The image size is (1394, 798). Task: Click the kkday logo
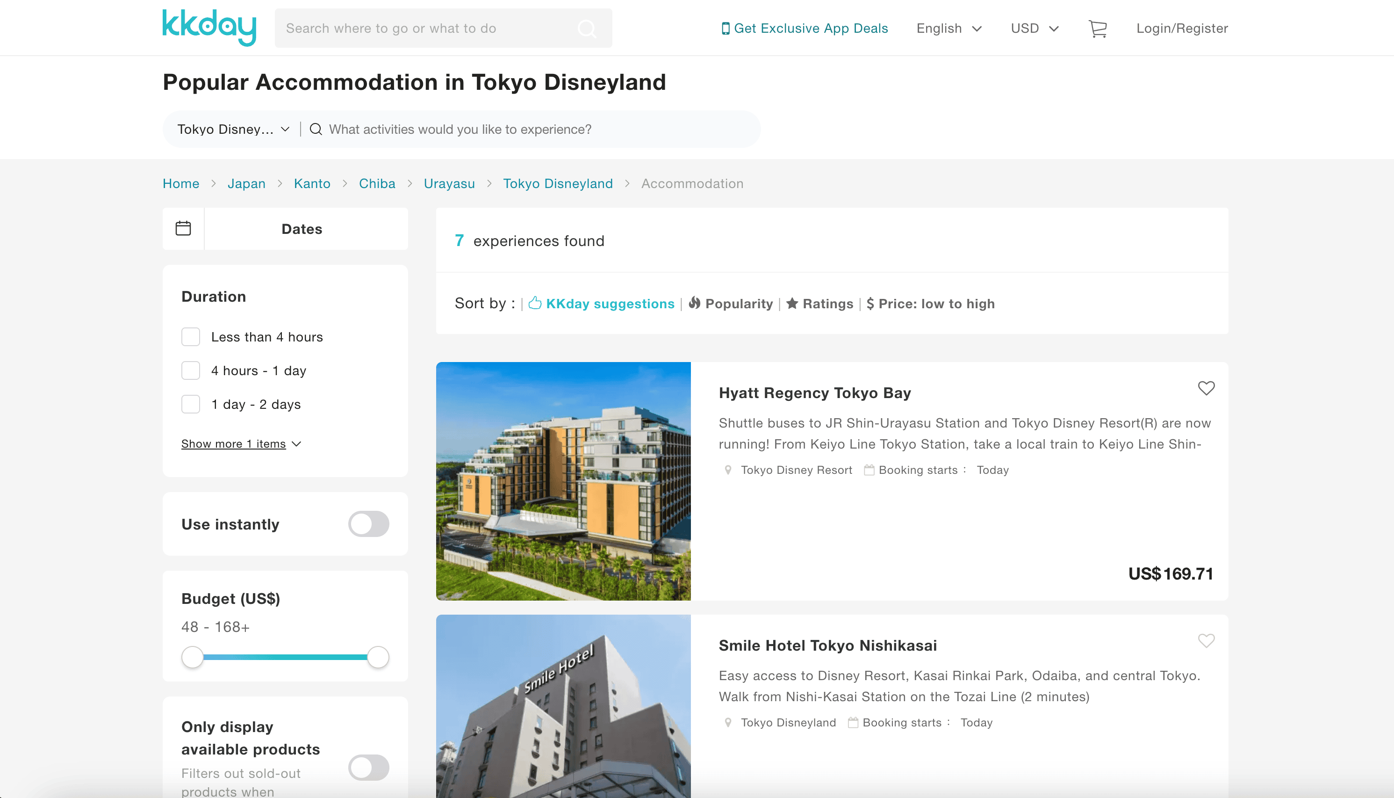[x=209, y=28]
